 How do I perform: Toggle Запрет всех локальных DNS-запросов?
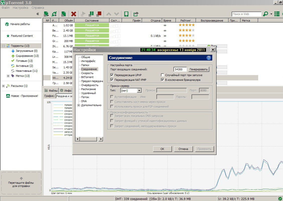pyautogui.click(x=112, y=116)
